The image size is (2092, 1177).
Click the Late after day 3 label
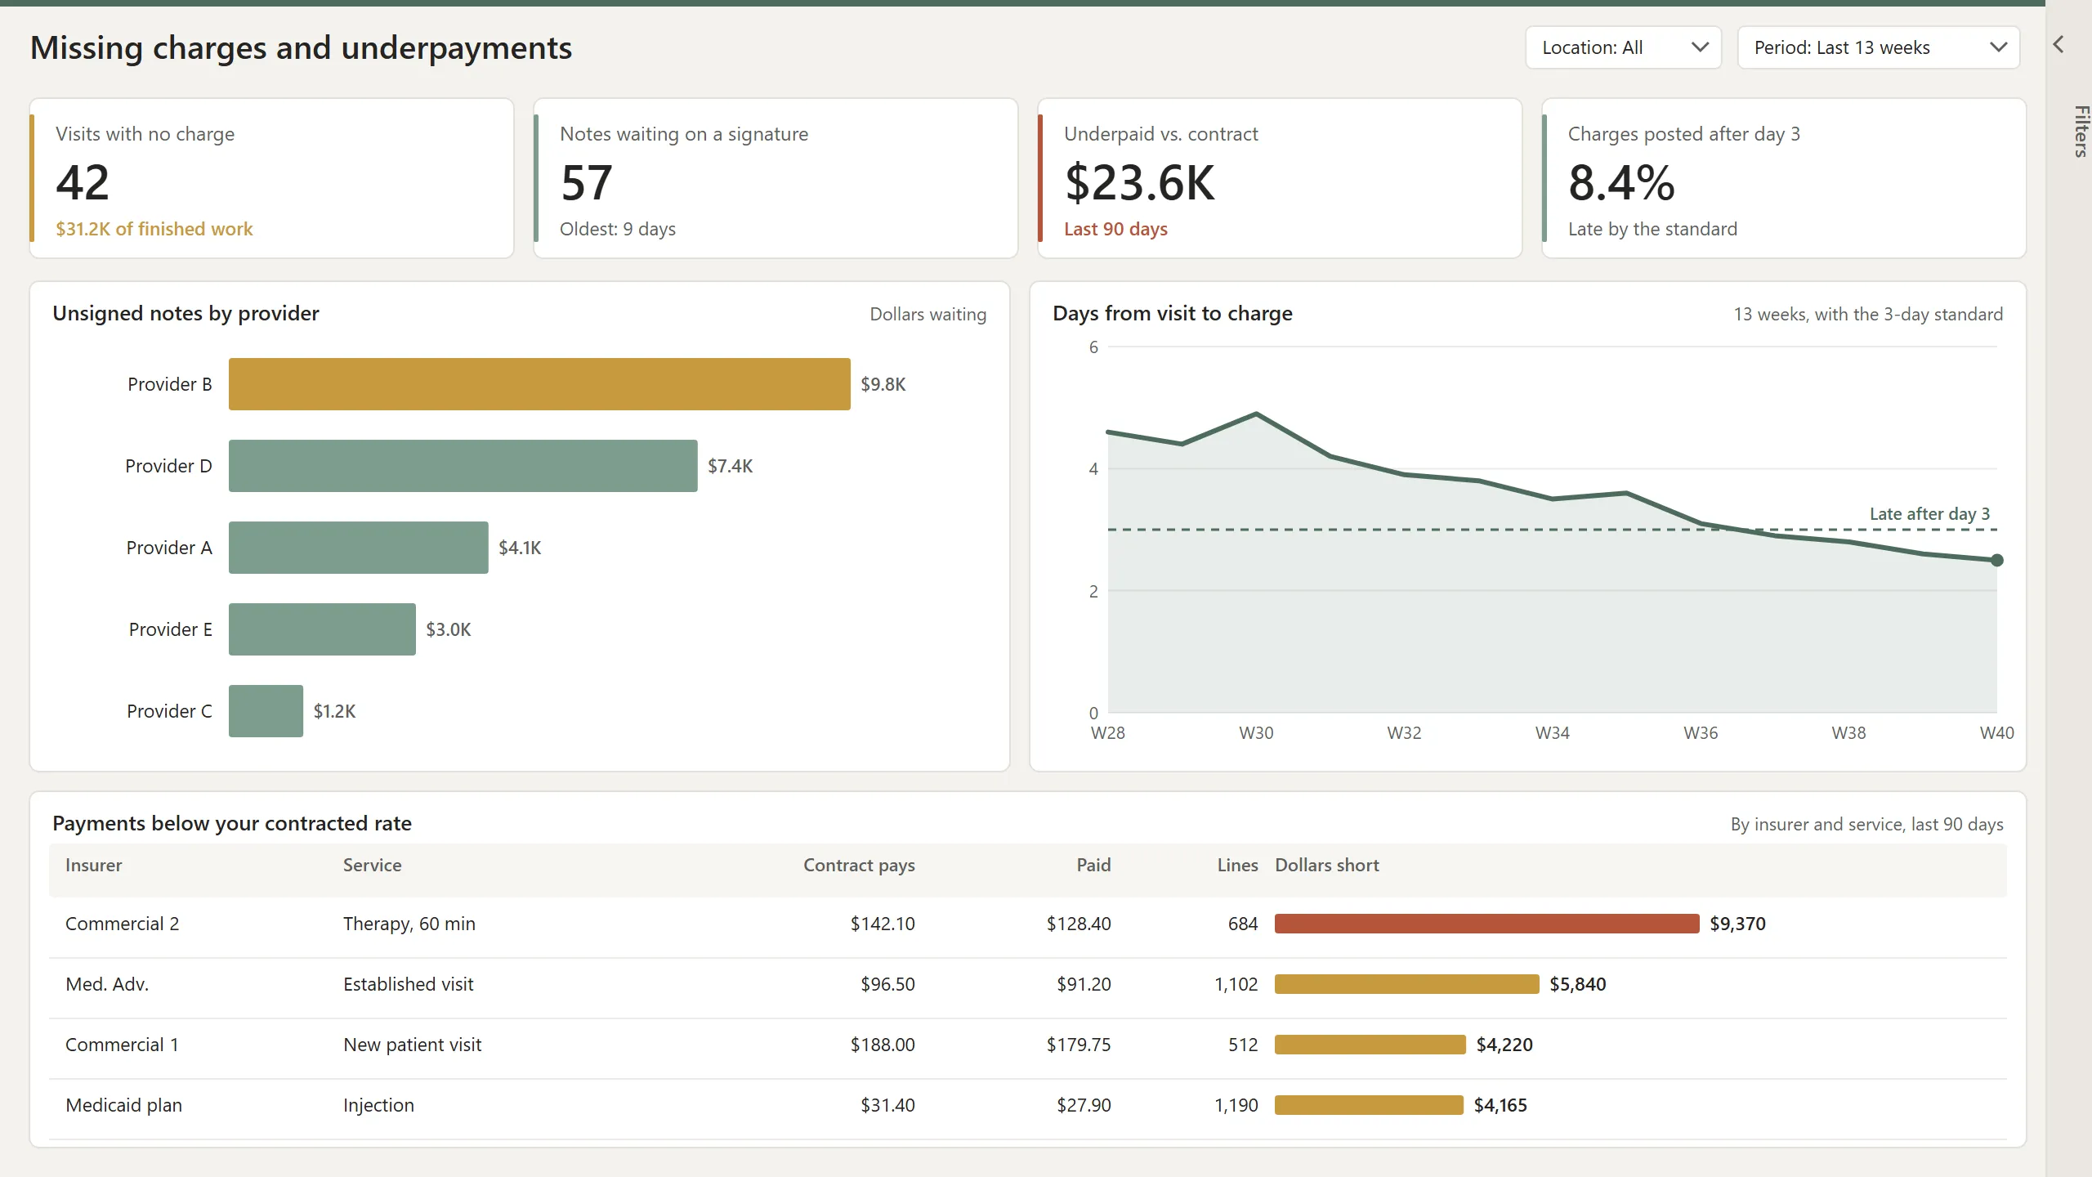(1930, 513)
